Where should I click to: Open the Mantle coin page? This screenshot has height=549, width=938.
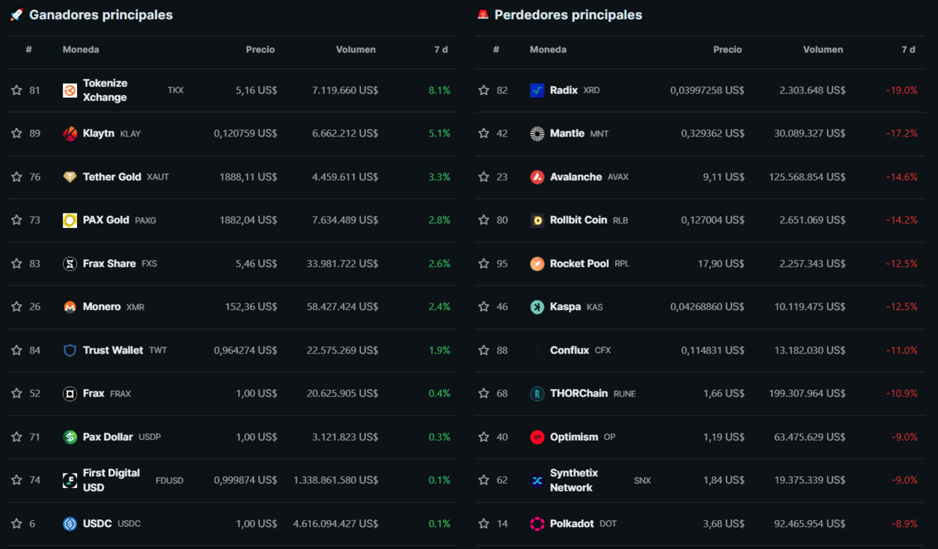(x=567, y=134)
